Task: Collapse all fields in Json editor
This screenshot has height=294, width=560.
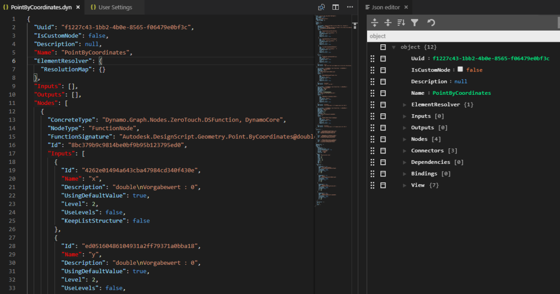Action: pos(388,23)
